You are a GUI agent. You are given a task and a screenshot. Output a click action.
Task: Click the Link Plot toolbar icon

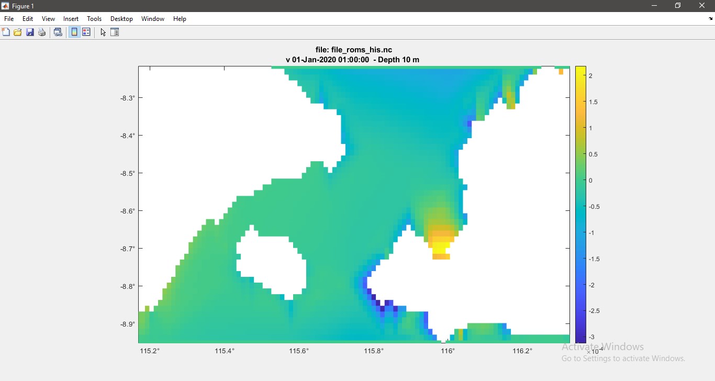(58, 32)
